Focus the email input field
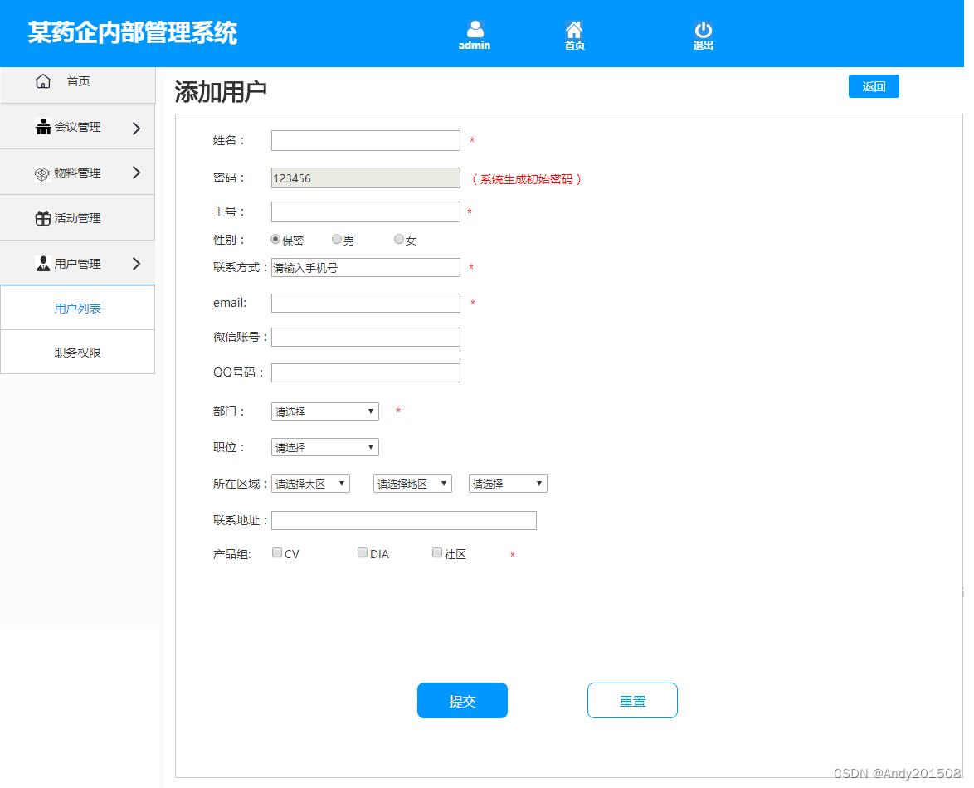The height and width of the screenshot is (788, 974). 366,303
